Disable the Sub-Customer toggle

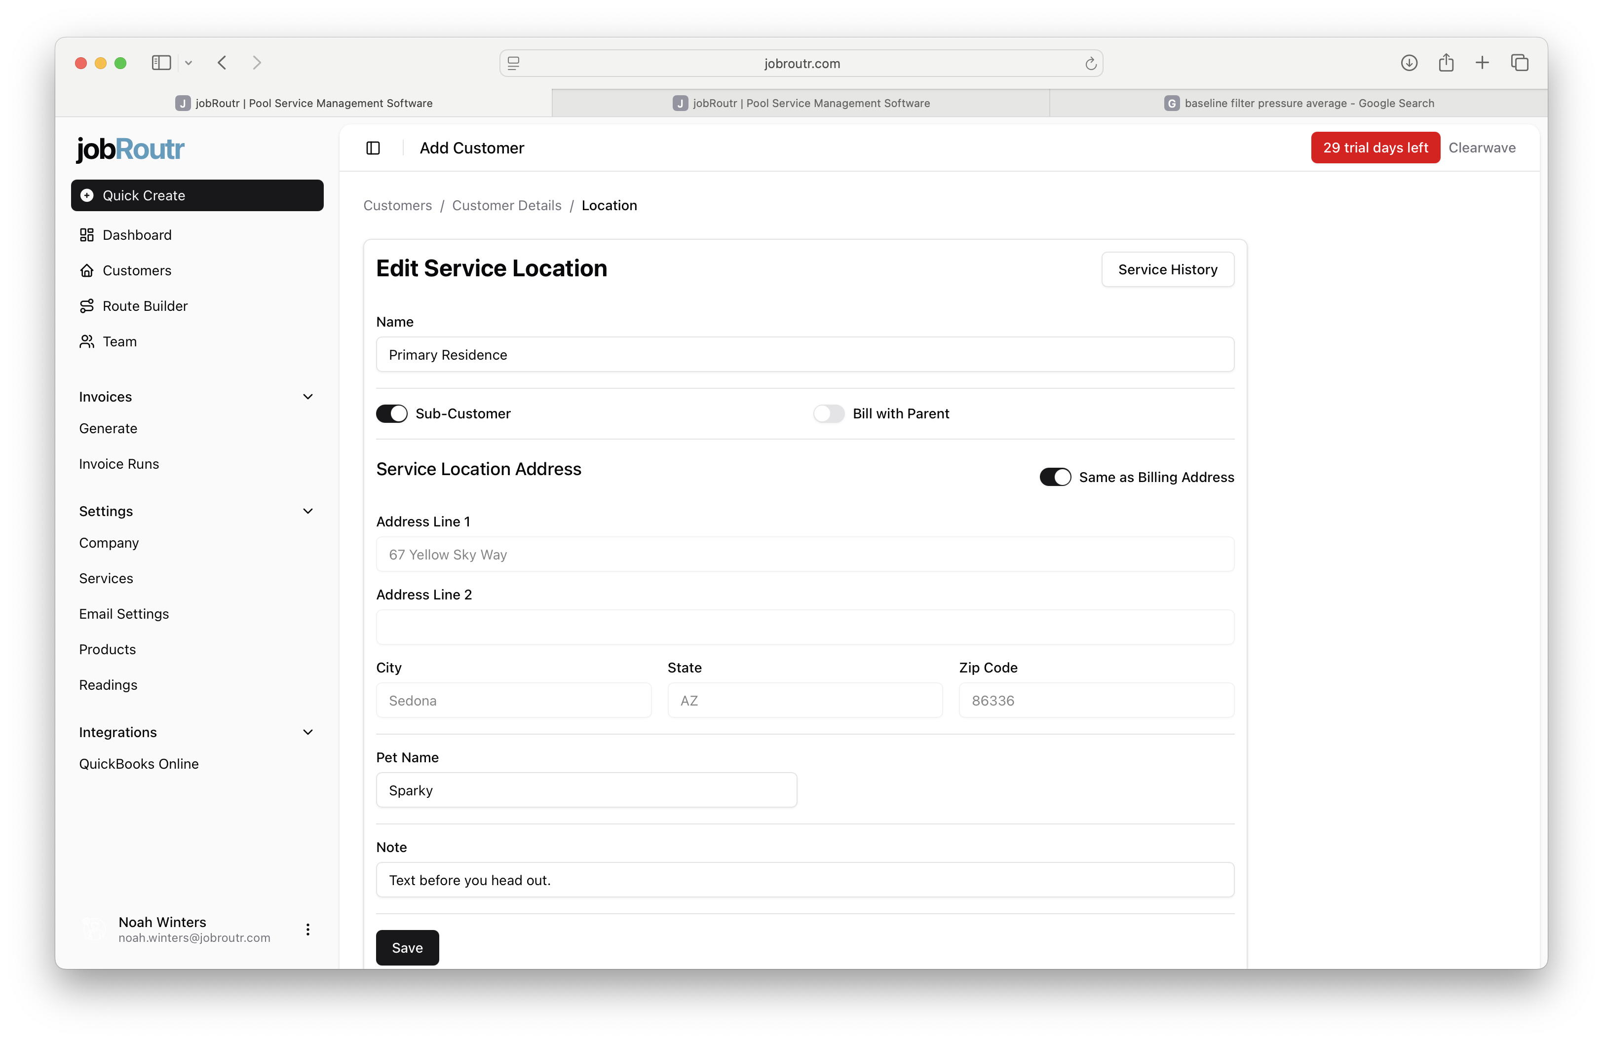(392, 413)
